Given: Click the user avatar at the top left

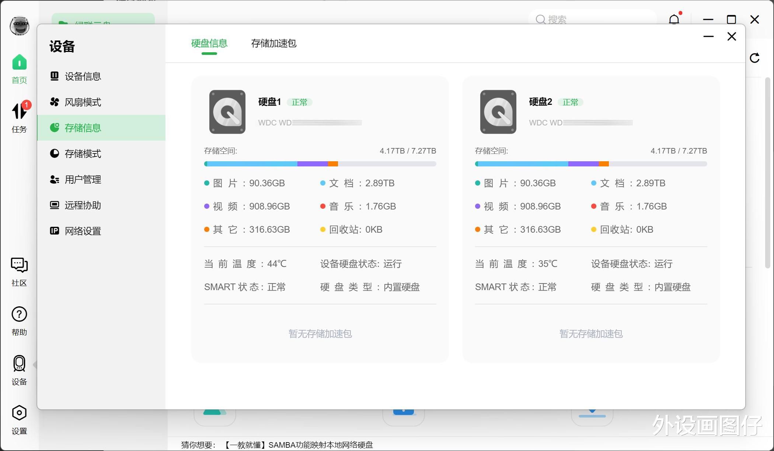Looking at the screenshot, I should coord(19,26).
